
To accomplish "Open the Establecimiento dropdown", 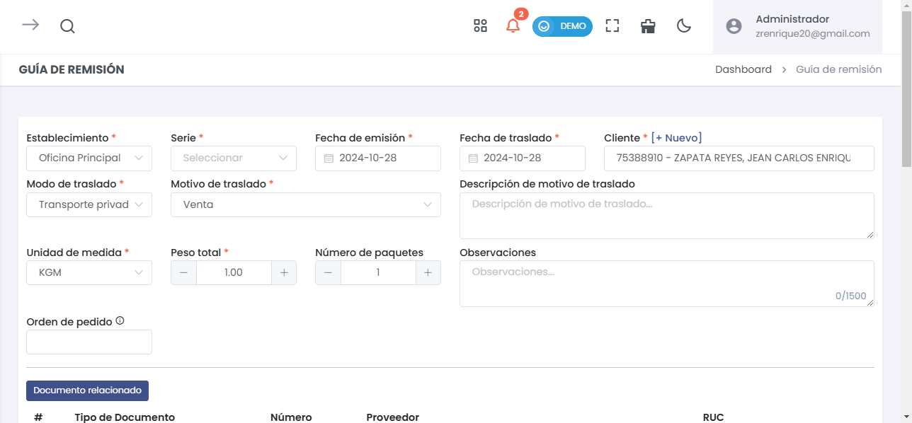I will tap(89, 158).
